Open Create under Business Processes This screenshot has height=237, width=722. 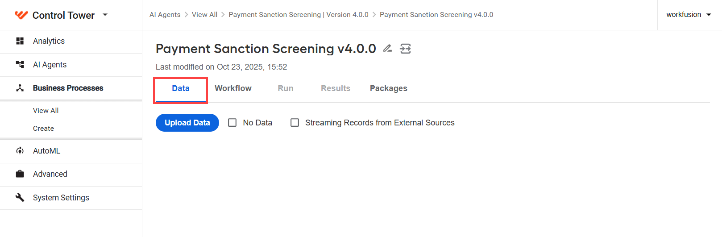[43, 129]
